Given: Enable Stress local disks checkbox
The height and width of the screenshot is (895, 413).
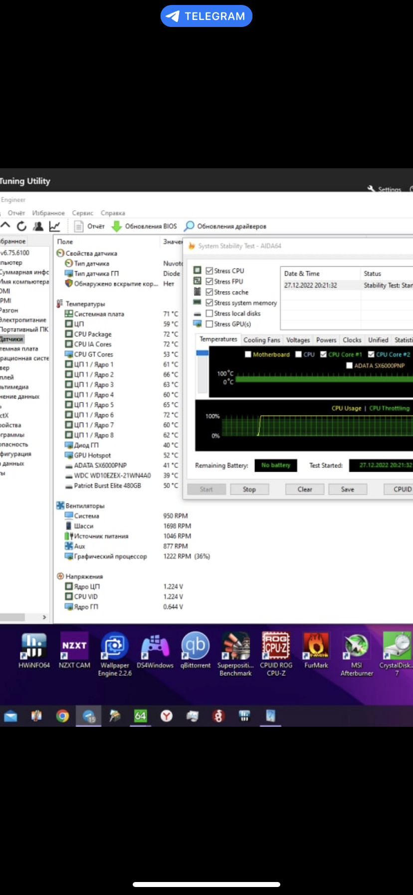Looking at the screenshot, I should click(x=209, y=313).
